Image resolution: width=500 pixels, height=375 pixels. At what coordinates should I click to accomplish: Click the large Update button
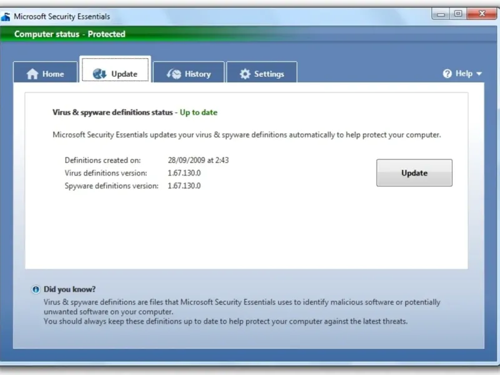pos(414,173)
